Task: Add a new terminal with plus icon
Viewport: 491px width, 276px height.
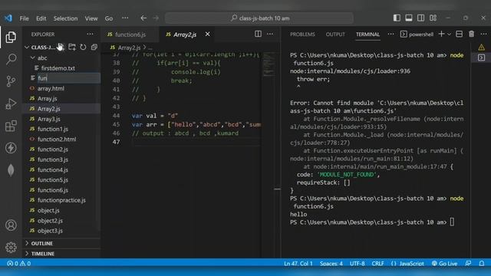Action: click(x=442, y=34)
